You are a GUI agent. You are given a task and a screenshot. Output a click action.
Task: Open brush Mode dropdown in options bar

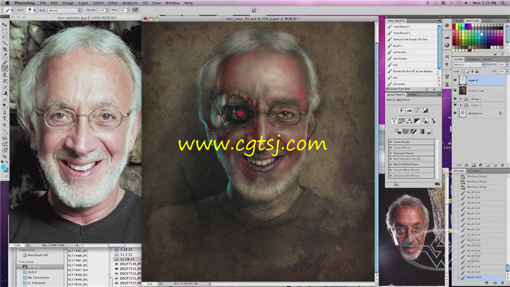pos(64,10)
